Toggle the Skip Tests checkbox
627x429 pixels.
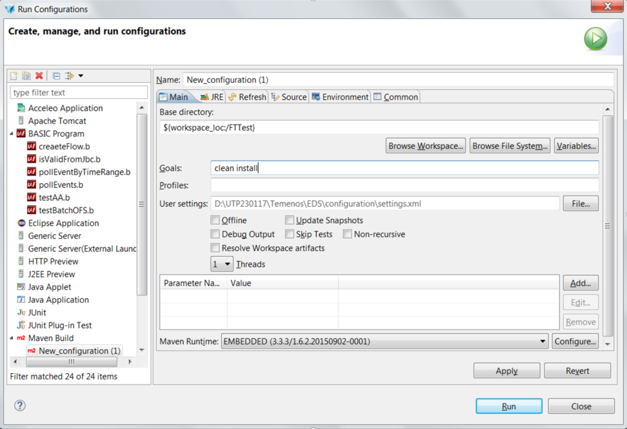(290, 234)
